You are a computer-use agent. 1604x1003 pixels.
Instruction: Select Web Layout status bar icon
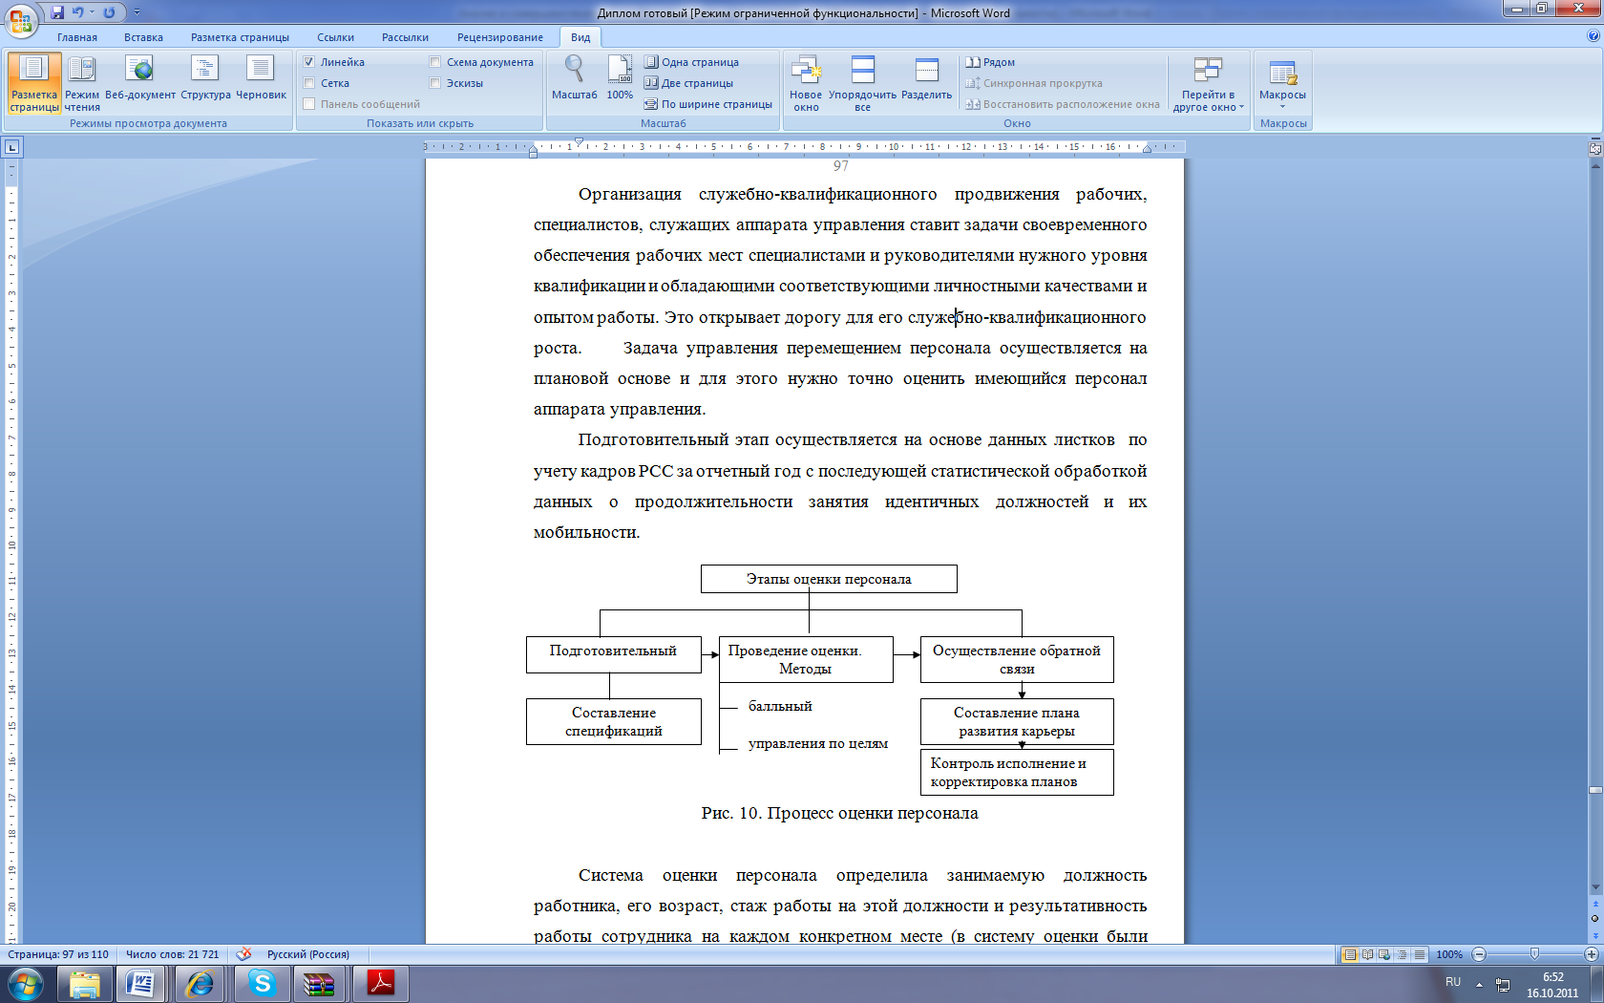coord(1384,954)
